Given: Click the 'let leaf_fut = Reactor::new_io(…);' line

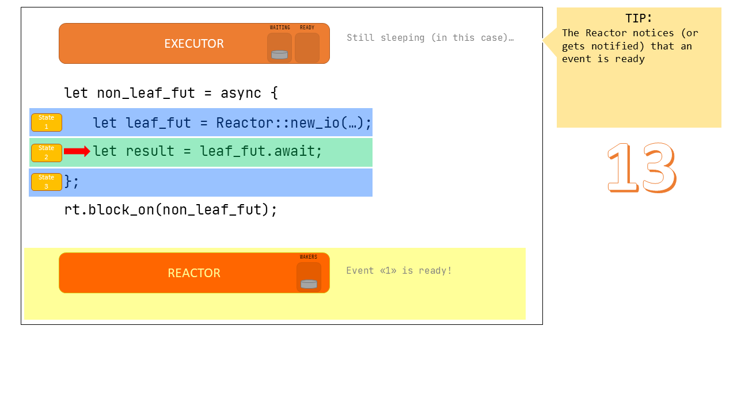Looking at the screenshot, I should [232, 122].
